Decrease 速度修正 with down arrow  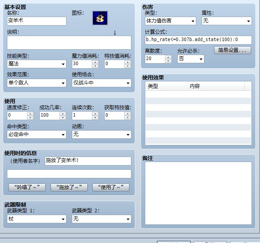click(x=30, y=117)
